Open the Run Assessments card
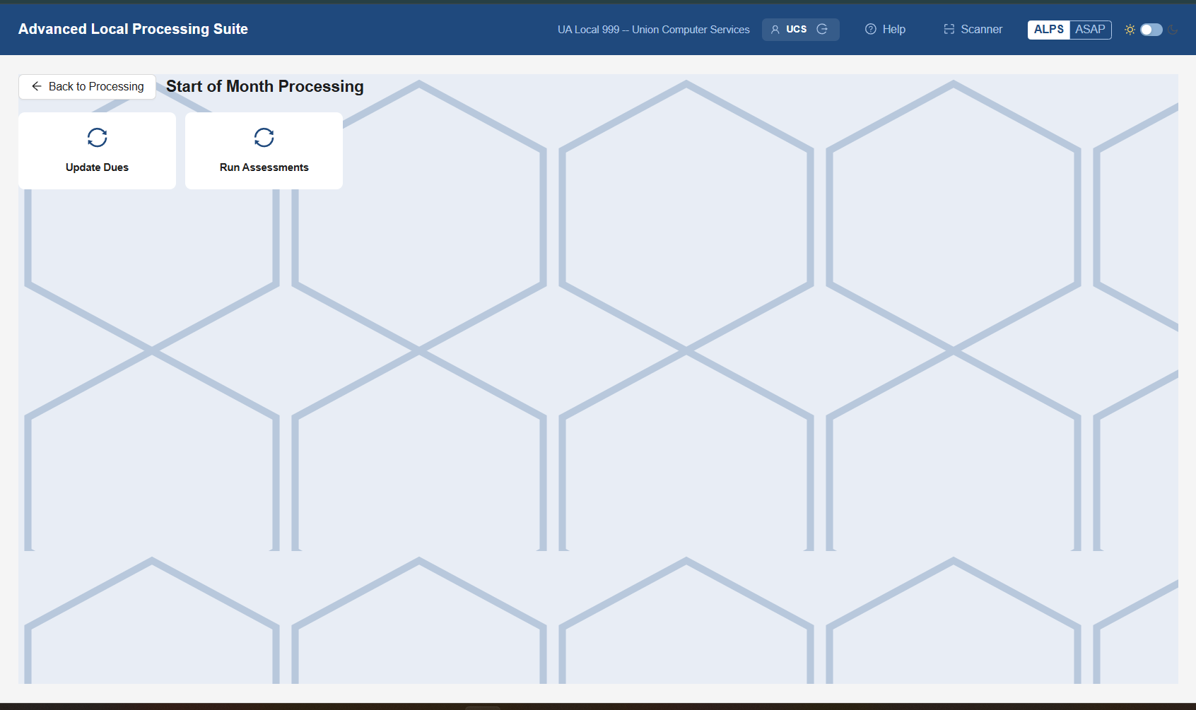 tap(264, 150)
